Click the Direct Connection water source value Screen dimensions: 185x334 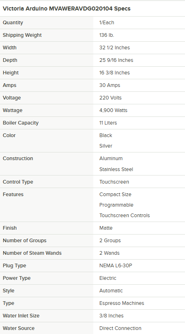(120, 328)
